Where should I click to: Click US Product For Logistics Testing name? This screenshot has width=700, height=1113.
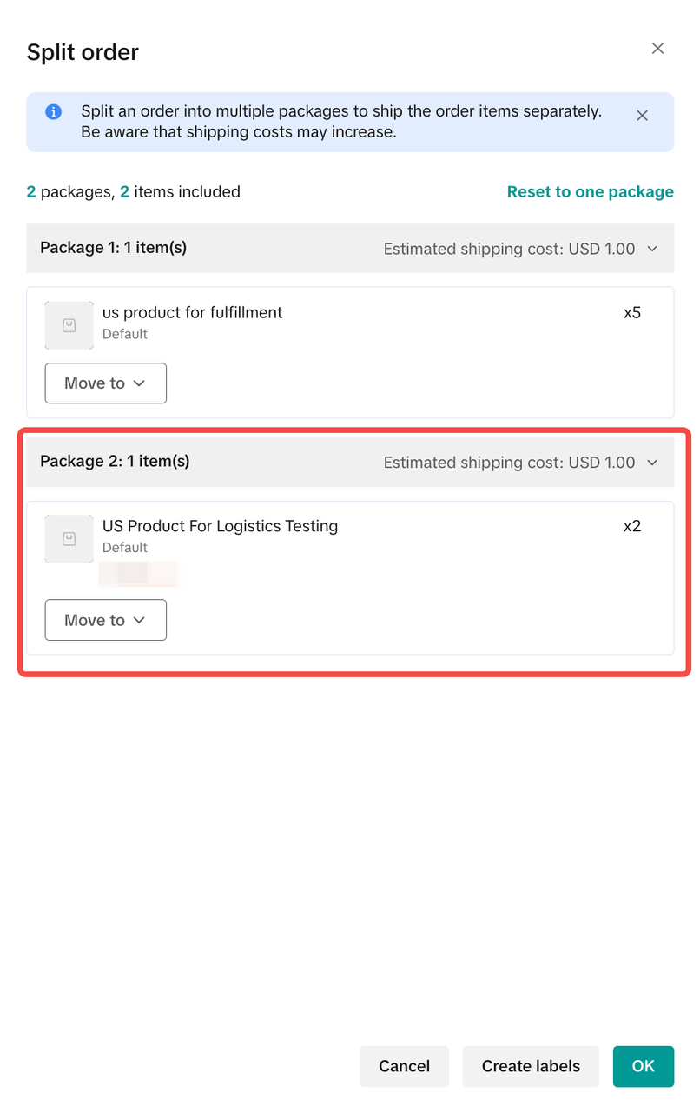click(220, 526)
